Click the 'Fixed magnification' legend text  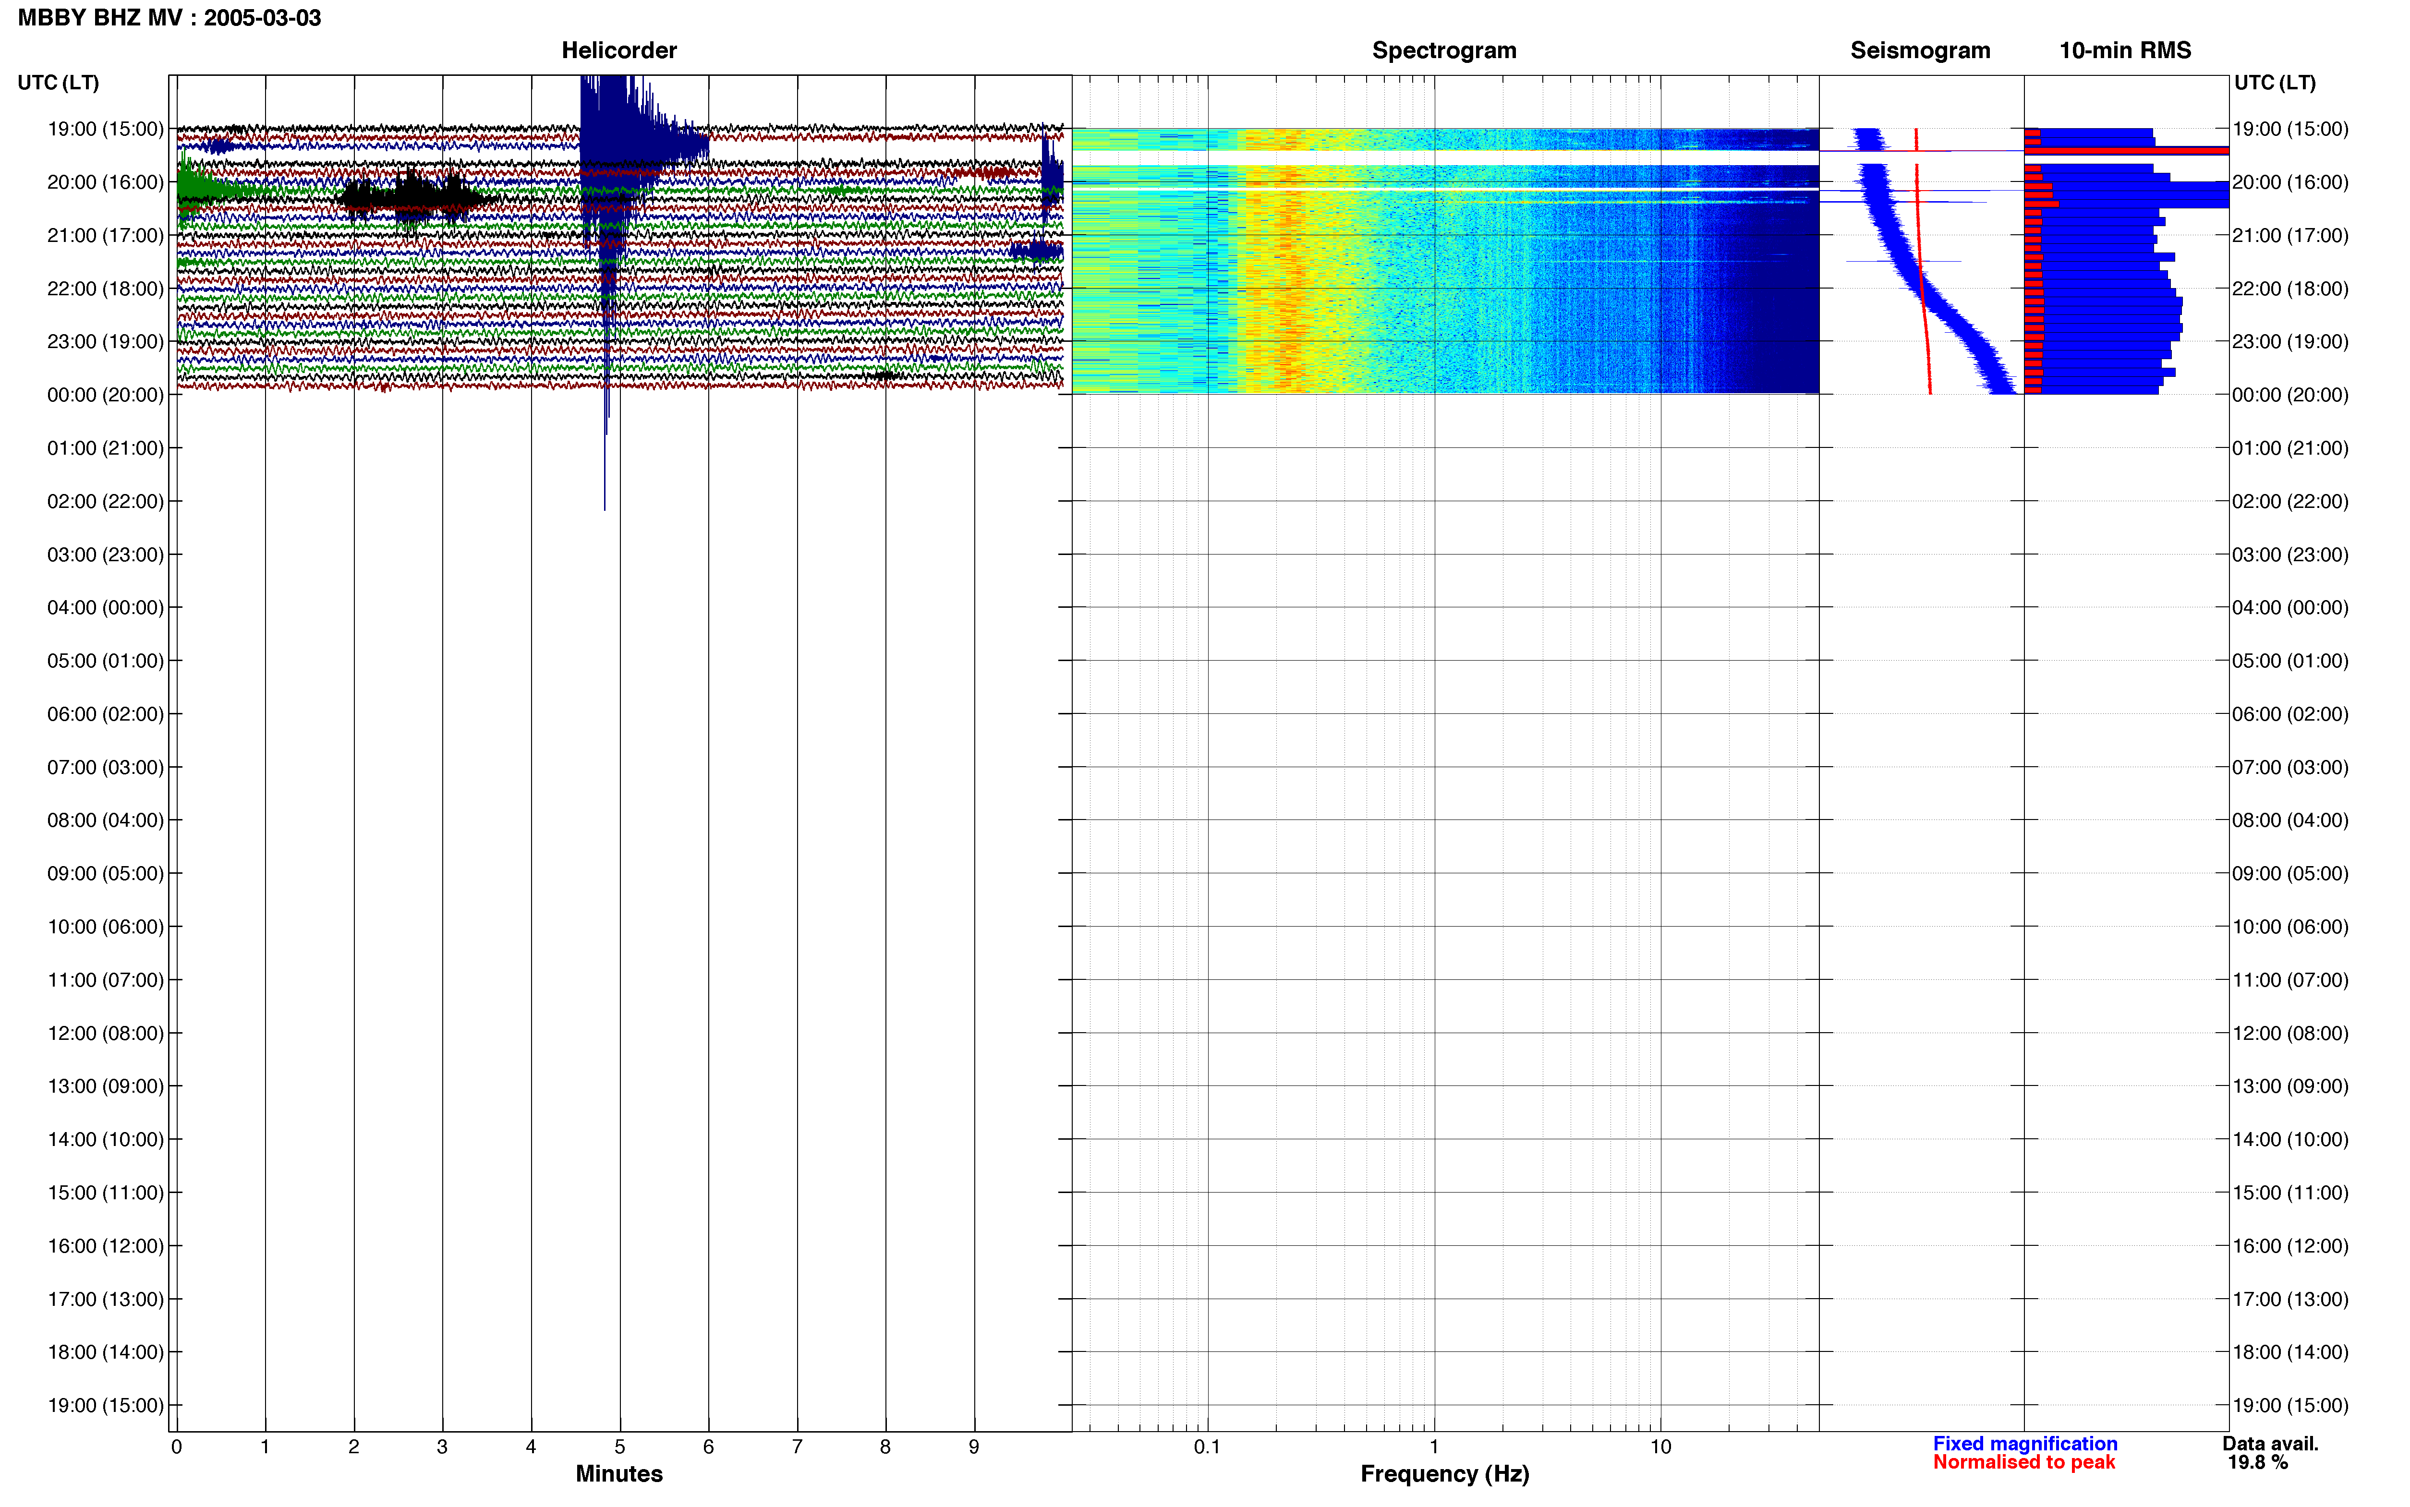pos(2024,1443)
